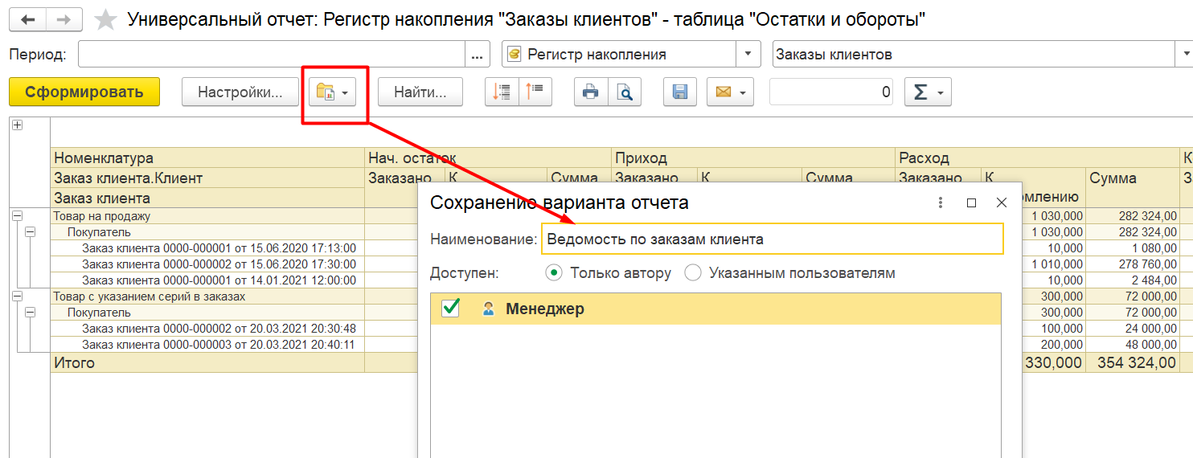Click the yellow Сформировать button
The width and height of the screenshot is (1193, 458).
pyautogui.click(x=84, y=92)
